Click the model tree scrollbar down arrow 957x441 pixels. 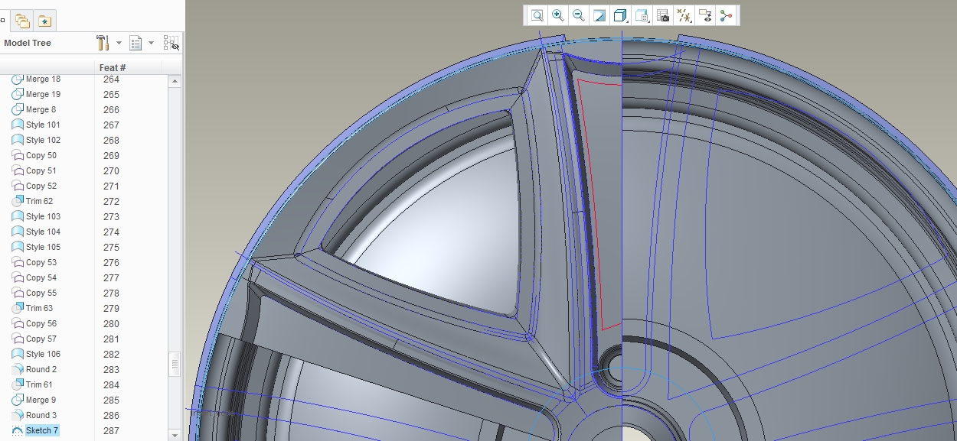(175, 434)
